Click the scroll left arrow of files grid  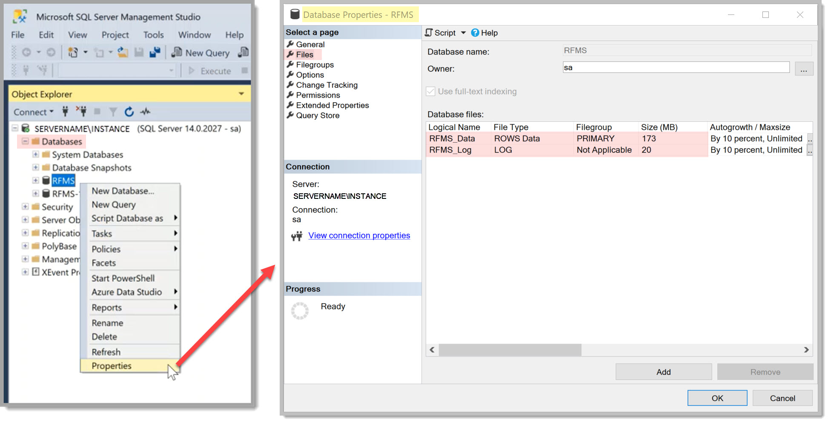coord(432,350)
